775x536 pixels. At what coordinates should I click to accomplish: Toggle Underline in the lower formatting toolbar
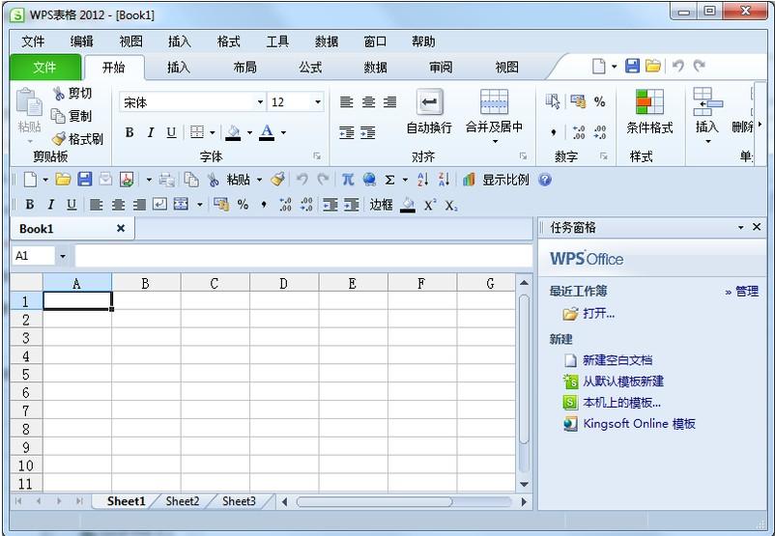click(72, 205)
